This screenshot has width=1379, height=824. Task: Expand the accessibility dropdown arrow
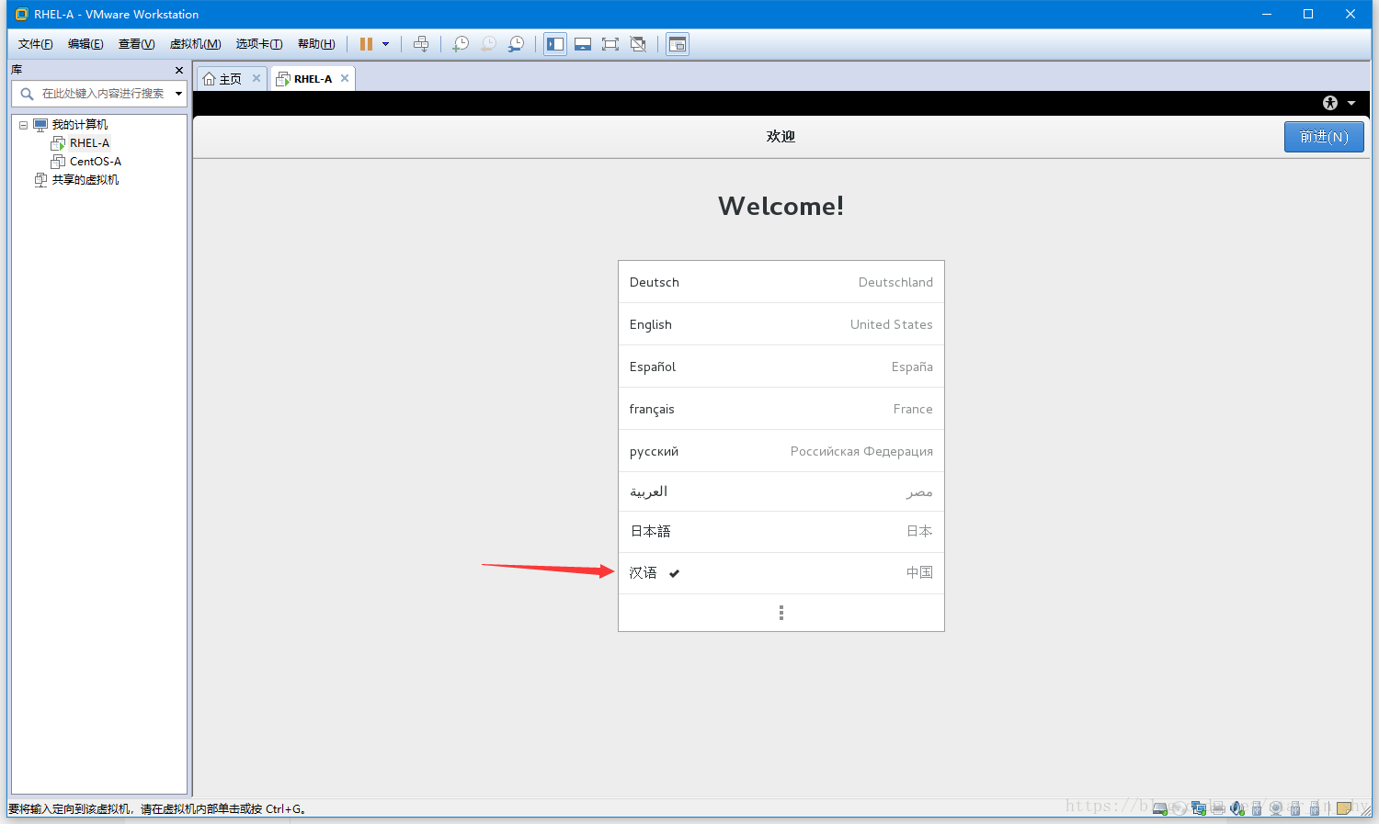coord(1351,103)
